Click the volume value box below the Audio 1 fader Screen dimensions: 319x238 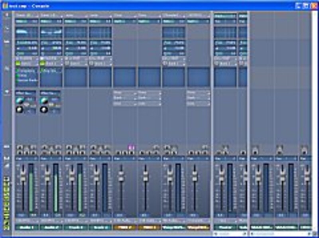(x=22, y=215)
